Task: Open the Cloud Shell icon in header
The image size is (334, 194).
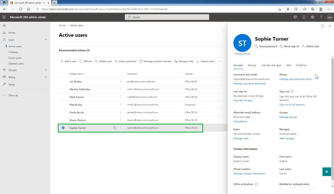Action: coord(295,17)
